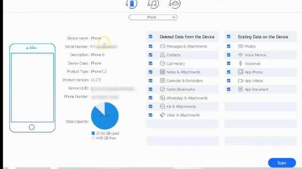Click the Kik chat icon
This screenshot has width=302, height=169.
pos(162,107)
